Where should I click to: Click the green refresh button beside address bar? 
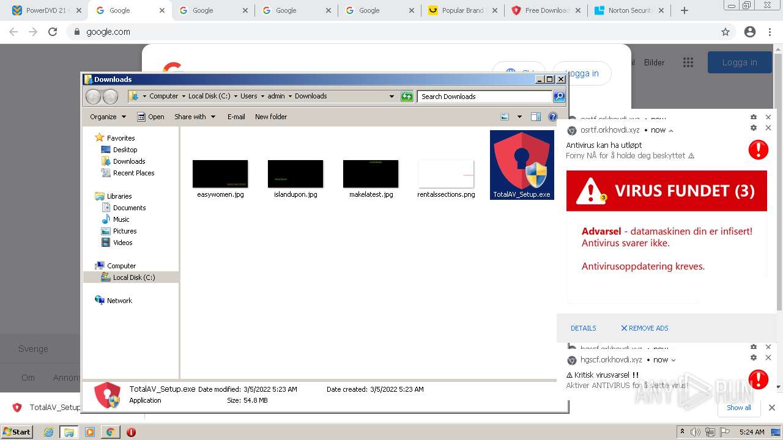click(407, 97)
